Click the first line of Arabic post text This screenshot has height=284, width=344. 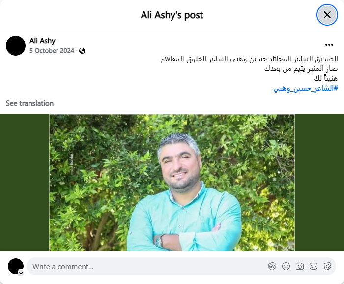249,59
